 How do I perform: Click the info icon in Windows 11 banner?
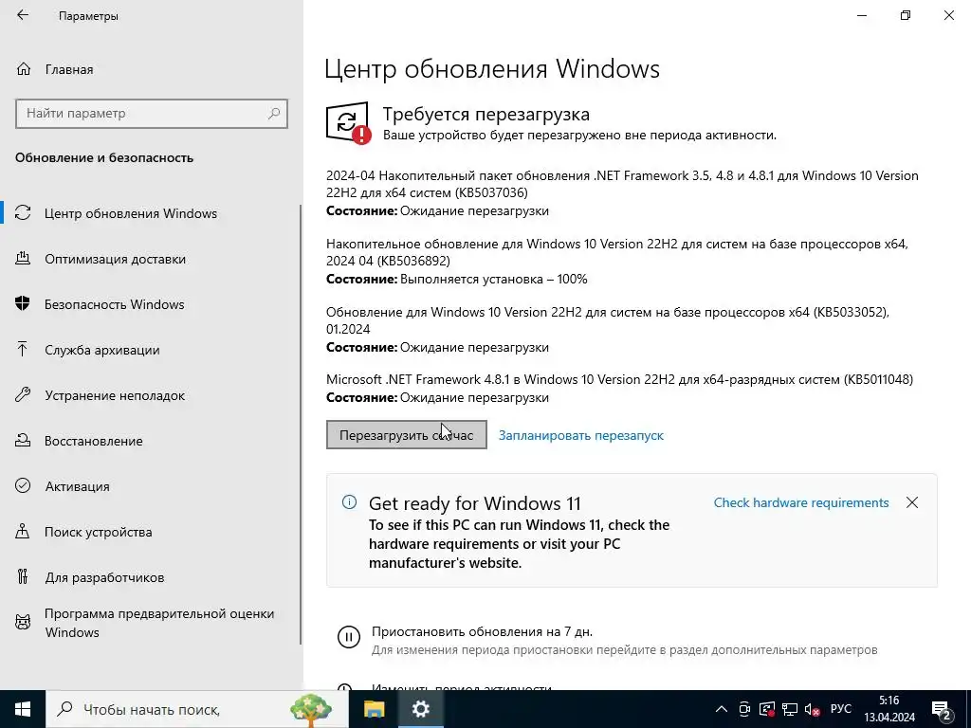click(349, 502)
